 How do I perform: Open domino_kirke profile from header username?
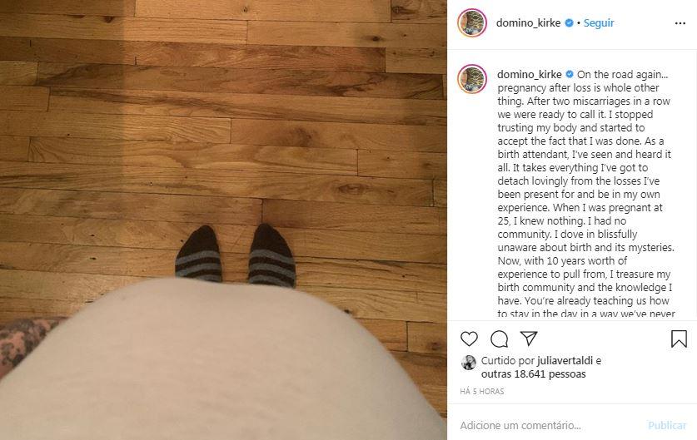pyautogui.click(x=528, y=23)
